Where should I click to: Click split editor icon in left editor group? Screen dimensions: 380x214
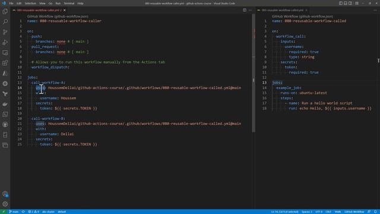point(245,10)
